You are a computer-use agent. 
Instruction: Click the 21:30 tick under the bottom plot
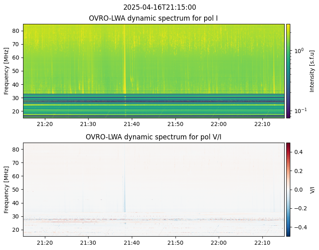coord(88,242)
